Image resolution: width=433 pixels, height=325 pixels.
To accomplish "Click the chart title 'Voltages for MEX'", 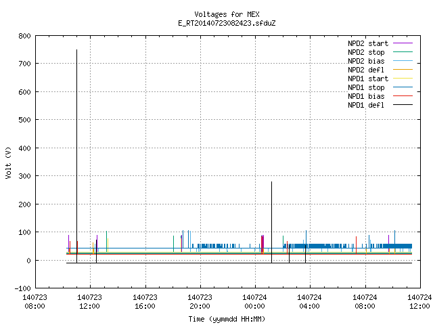I will 227,14.
